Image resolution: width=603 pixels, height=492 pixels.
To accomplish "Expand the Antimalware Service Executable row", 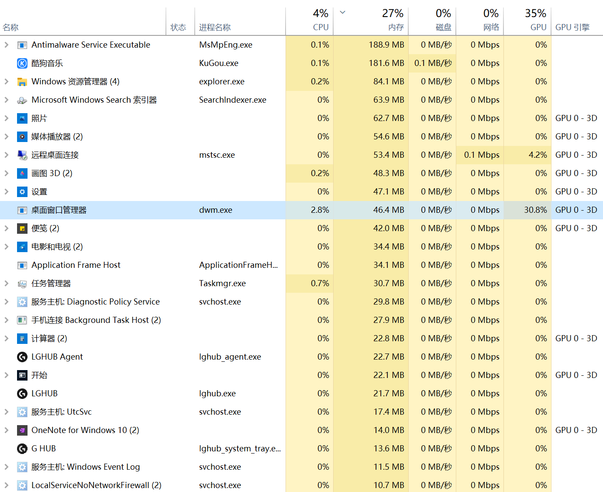I will pos(6,45).
